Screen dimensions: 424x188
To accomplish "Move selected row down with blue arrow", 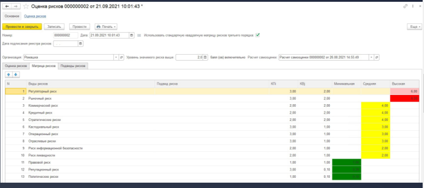I will tap(16, 74).
